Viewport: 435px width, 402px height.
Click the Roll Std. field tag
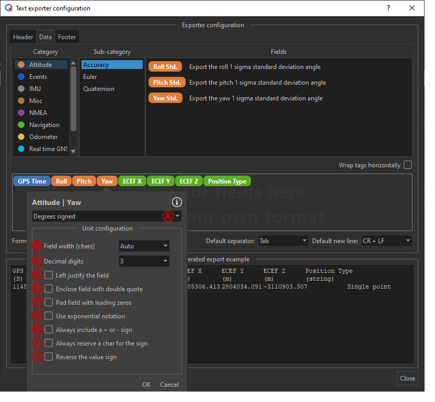[x=165, y=67]
